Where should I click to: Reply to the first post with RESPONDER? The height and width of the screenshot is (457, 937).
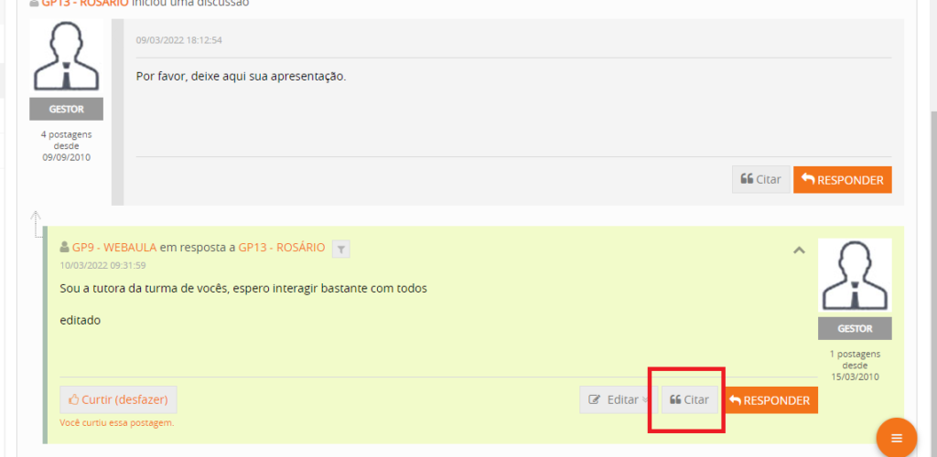coord(842,179)
